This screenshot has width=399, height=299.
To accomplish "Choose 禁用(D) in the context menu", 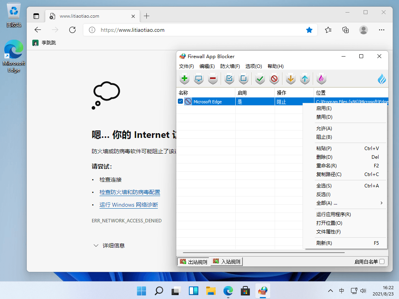I will tap(345, 117).
